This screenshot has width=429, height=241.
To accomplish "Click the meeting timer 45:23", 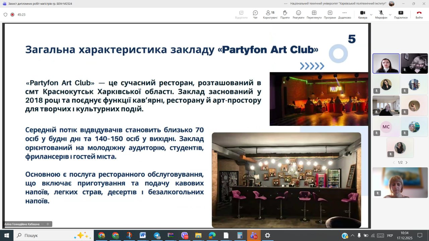I will pos(21,15).
